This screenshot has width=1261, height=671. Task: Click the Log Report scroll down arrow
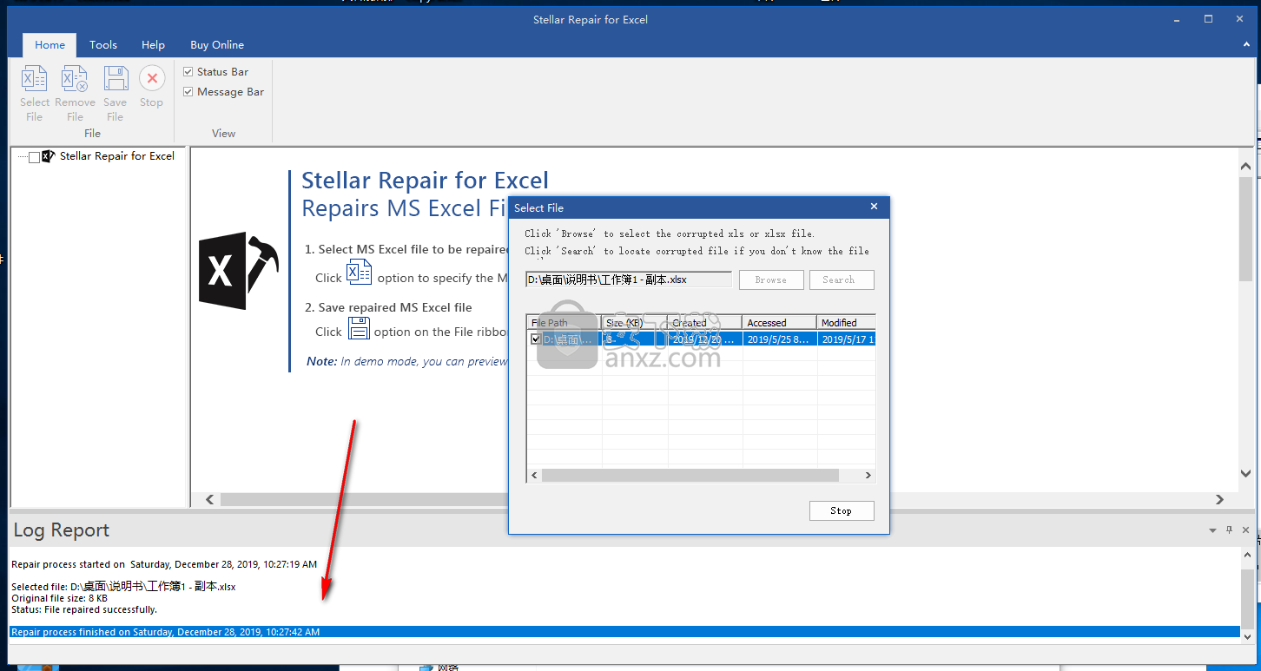tap(1248, 635)
